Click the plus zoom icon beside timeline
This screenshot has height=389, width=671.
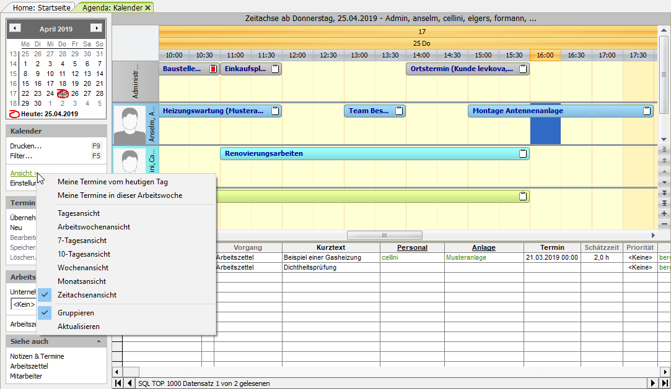tap(664, 213)
